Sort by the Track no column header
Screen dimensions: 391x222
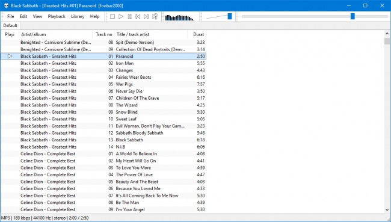click(x=103, y=34)
